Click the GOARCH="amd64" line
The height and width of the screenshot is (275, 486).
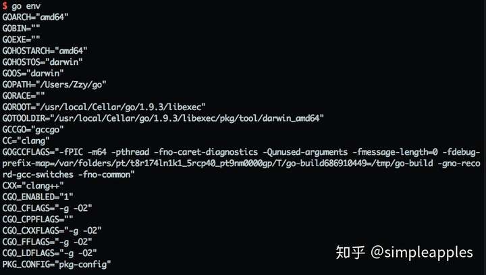pyautogui.click(x=35, y=17)
